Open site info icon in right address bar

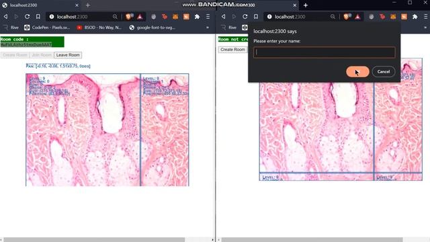269,17
